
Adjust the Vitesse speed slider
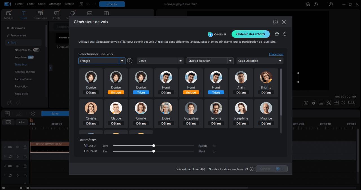tap(153, 146)
